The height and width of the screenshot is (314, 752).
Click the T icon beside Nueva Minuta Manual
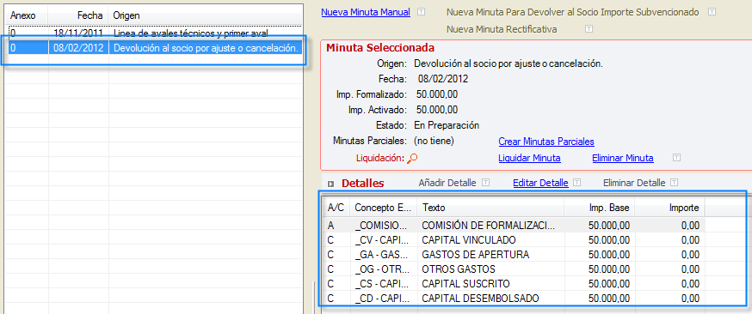click(421, 12)
